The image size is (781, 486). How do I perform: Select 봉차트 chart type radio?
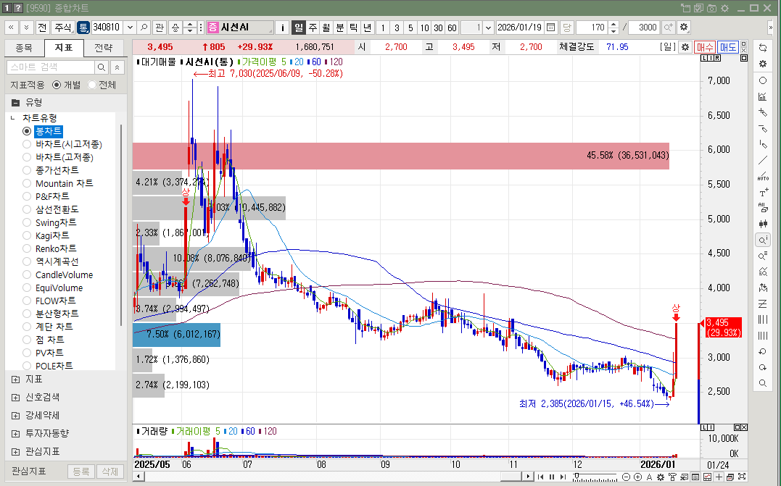[27, 131]
